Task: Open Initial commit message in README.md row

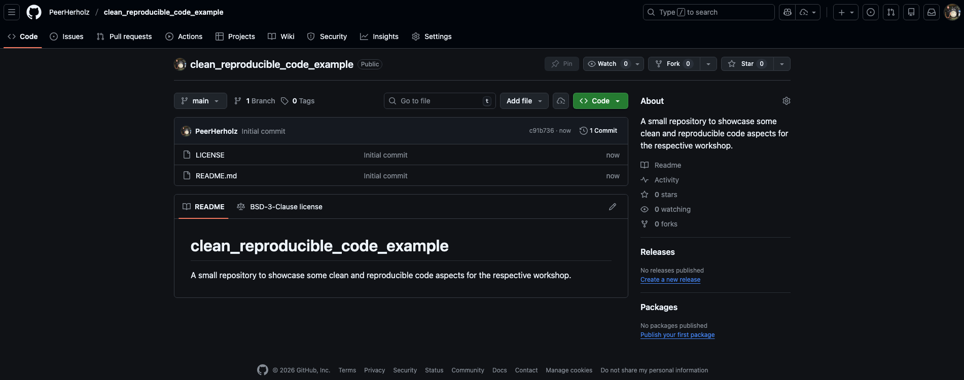Action: [x=385, y=176]
